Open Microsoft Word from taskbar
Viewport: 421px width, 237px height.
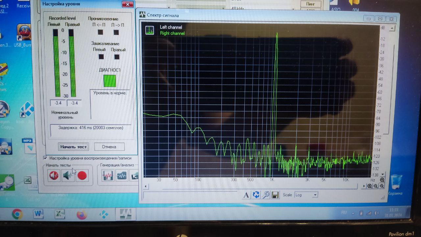pyautogui.click(x=38, y=214)
